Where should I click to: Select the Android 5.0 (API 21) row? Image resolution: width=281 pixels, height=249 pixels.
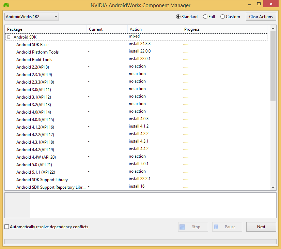[136, 165]
